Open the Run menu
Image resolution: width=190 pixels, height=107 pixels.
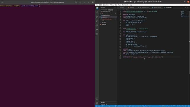coord(119,5)
